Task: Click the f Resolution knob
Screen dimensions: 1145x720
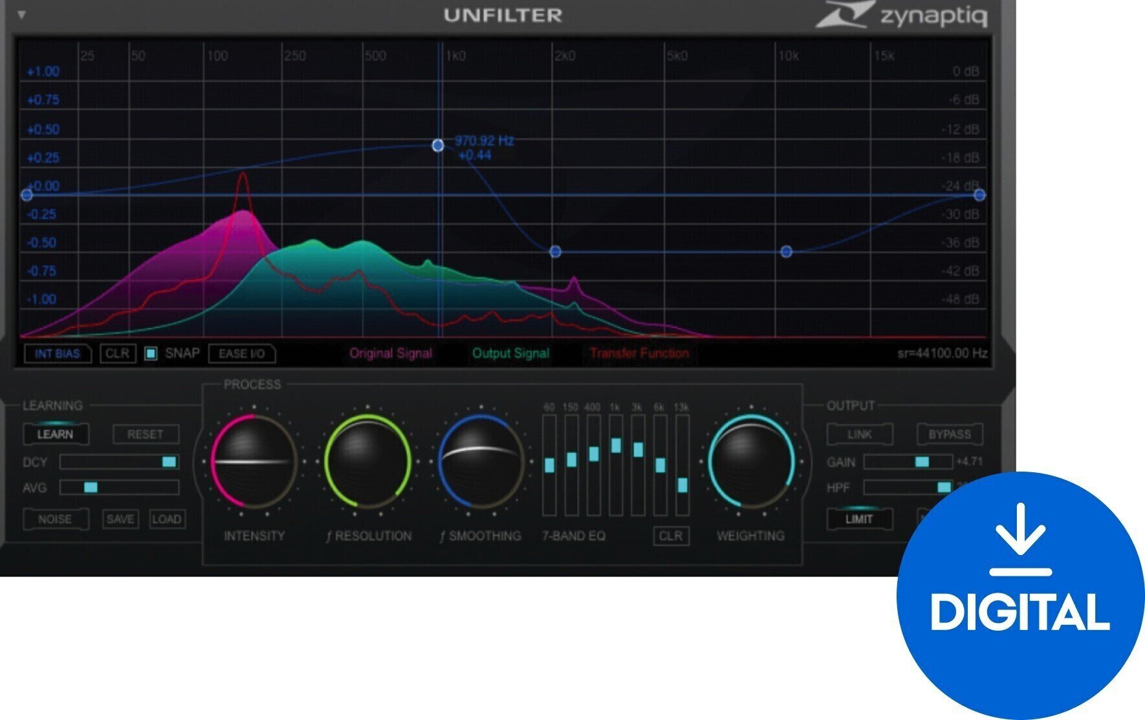Action: click(x=367, y=461)
